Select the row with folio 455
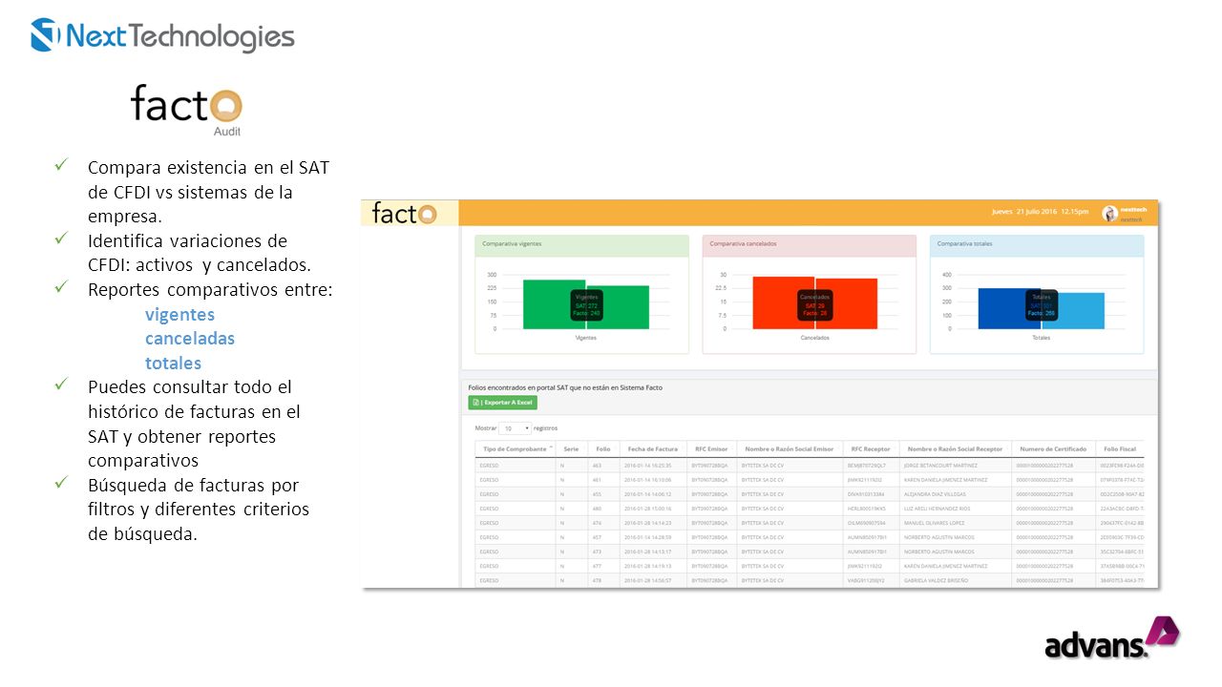The image size is (1222, 687). (810, 493)
